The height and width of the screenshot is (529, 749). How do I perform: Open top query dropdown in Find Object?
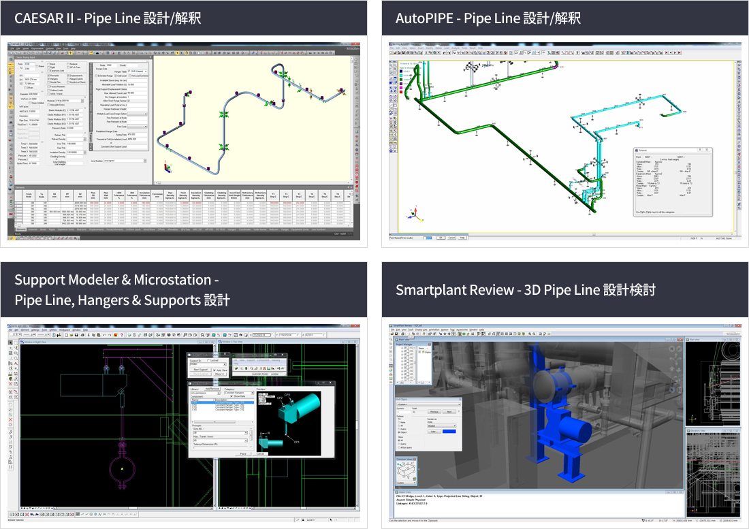428,404
